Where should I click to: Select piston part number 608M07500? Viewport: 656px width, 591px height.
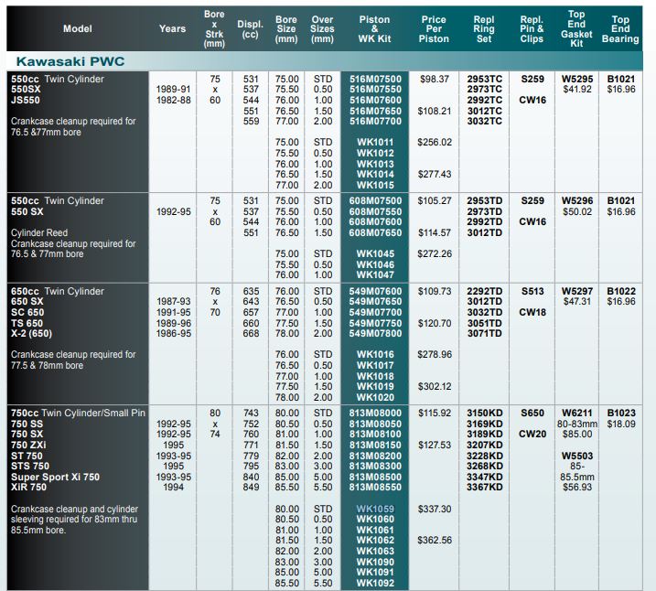(x=375, y=200)
